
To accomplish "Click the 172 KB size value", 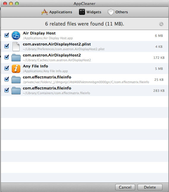I will click(159, 58).
